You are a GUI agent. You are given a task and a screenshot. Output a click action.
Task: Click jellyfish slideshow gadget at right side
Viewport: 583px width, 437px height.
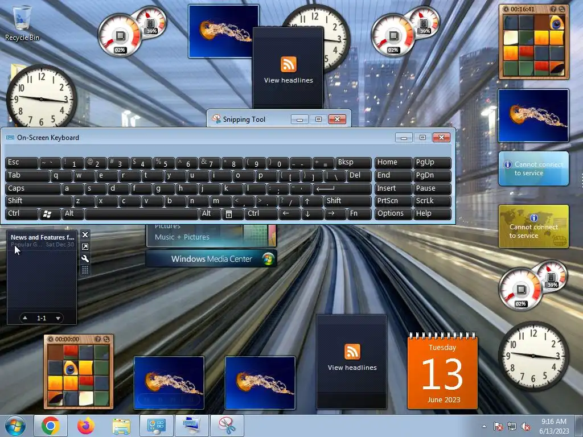533,116
